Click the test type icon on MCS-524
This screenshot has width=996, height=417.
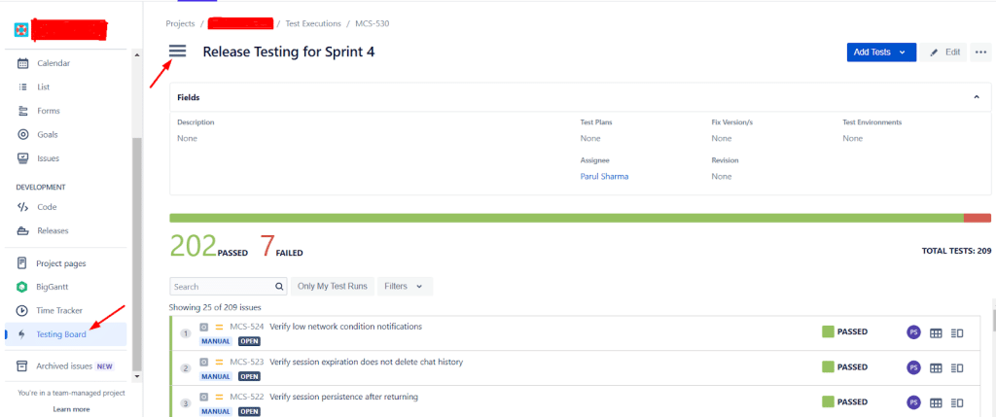pos(204,327)
